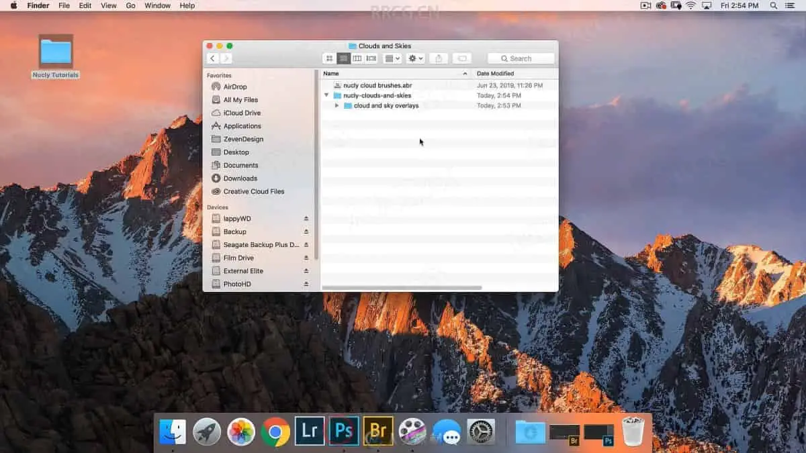Go forward with the Finder forward arrow
The width and height of the screenshot is (806, 453).
click(x=226, y=58)
